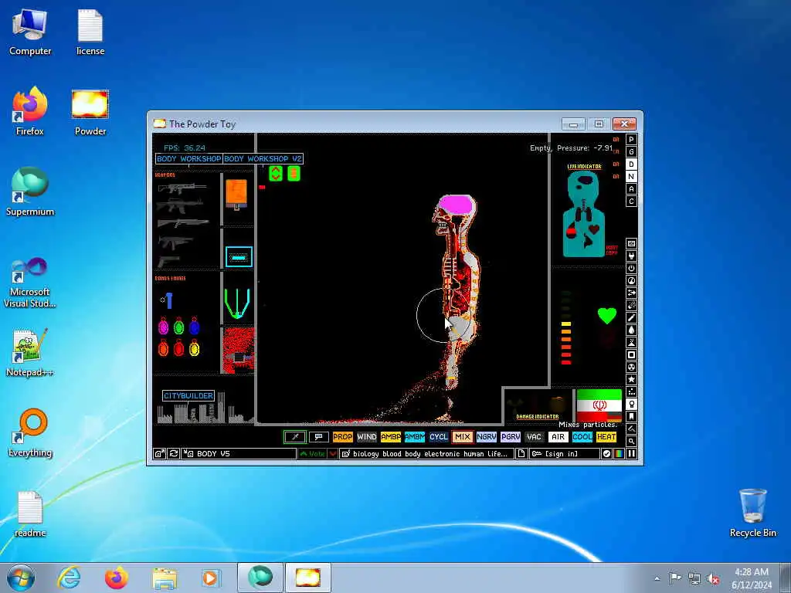Open the Decoration tools section
Screen dimensions: 791x593
coord(631,429)
